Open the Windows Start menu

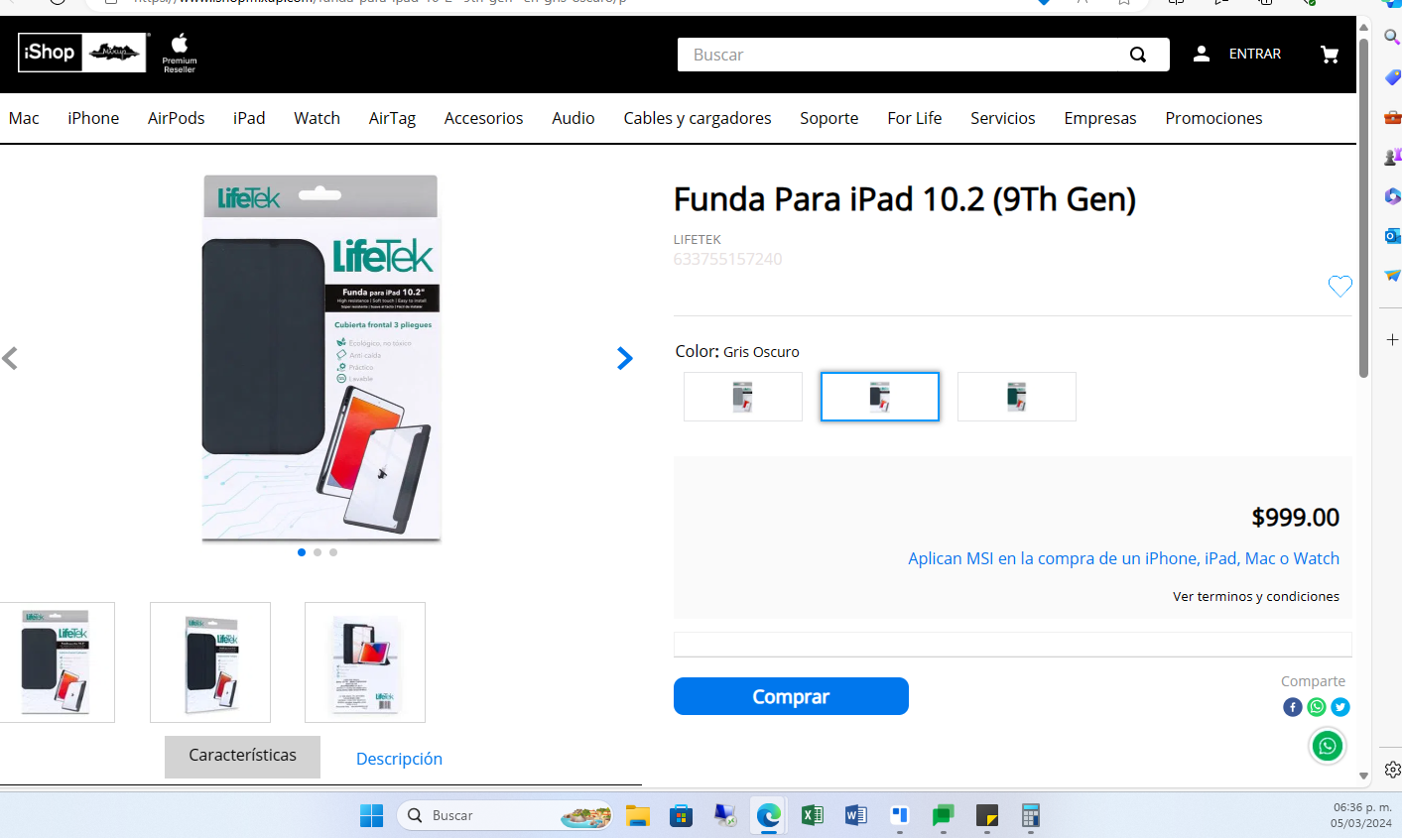point(371,815)
